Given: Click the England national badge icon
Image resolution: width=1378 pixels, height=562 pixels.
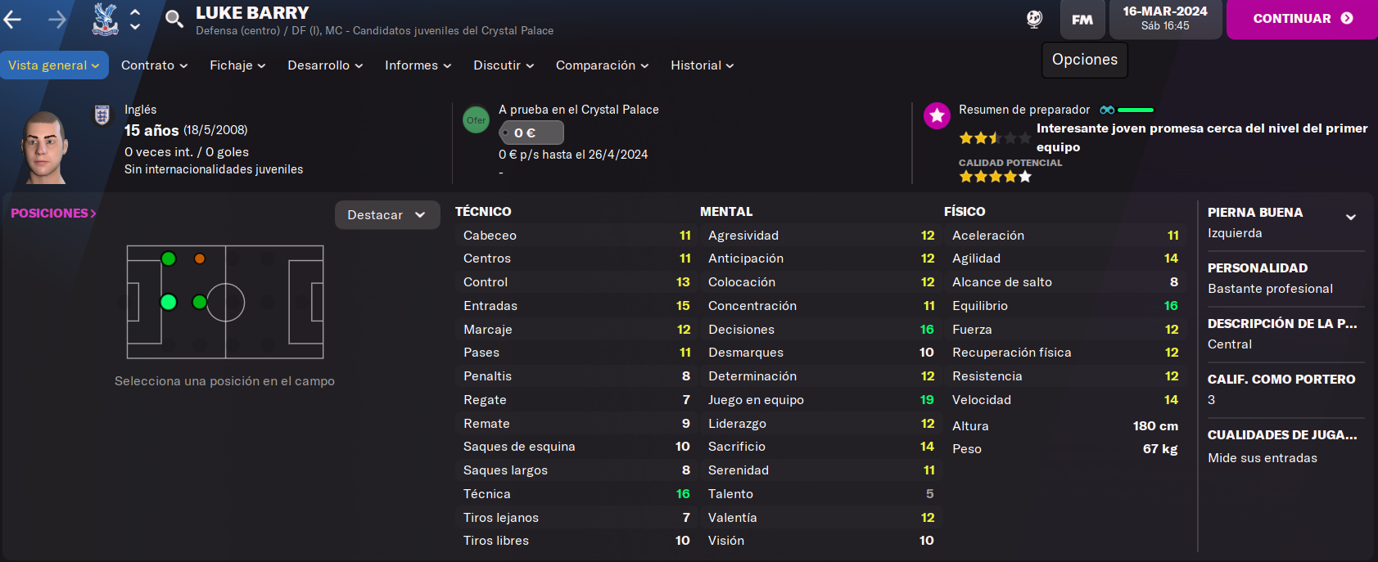Looking at the screenshot, I should tap(102, 115).
